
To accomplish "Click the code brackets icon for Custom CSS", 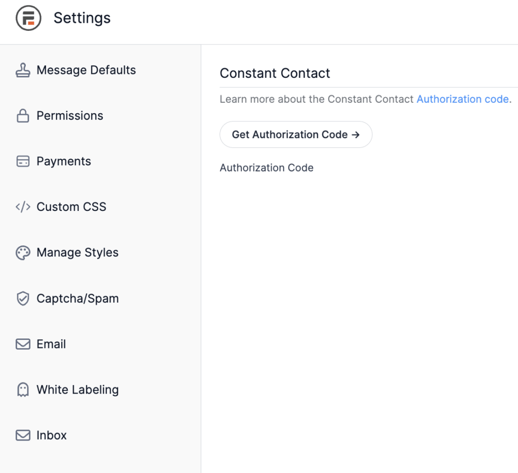I will point(23,207).
